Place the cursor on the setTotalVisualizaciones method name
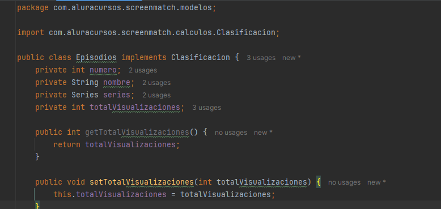 (x=142, y=182)
